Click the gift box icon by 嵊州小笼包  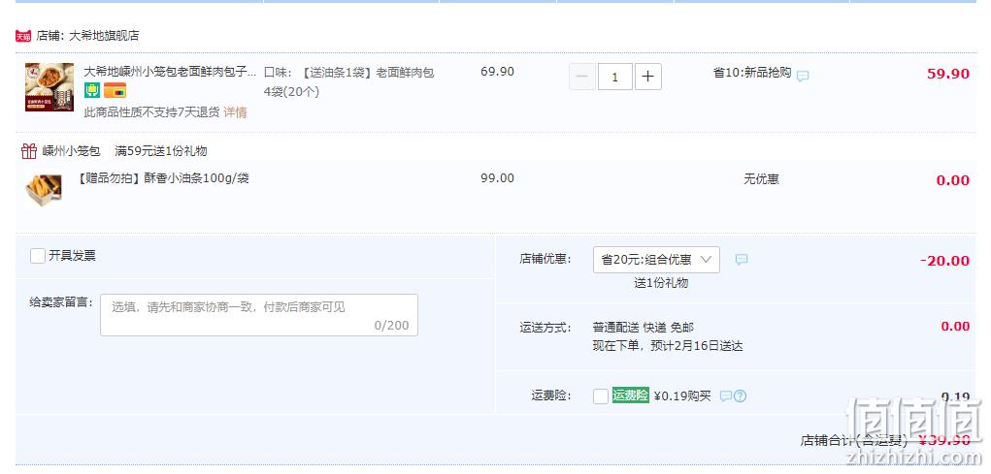tap(29, 151)
